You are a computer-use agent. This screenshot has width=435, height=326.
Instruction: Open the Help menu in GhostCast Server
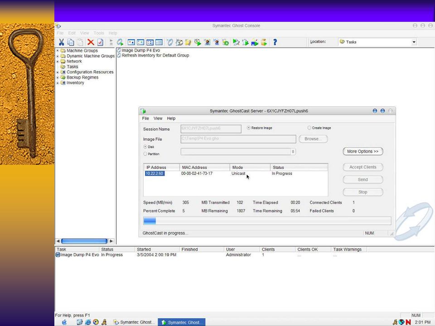(x=171, y=118)
